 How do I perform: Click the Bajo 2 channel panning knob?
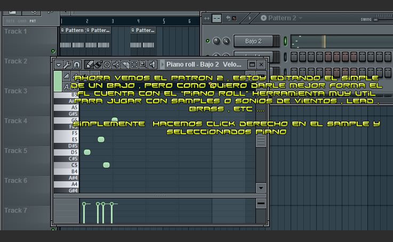tap(216, 41)
